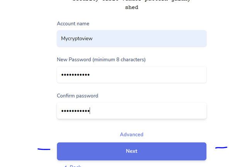The width and height of the screenshot is (247, 167).
Task: Click the Confirm password label
Action: pos(77,96)
